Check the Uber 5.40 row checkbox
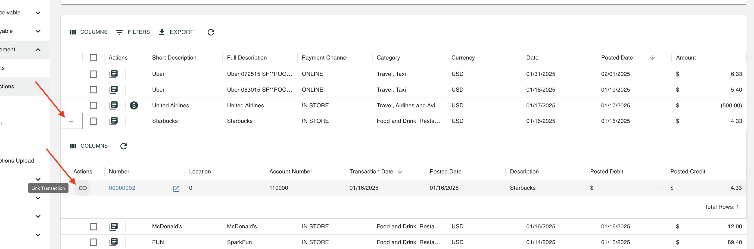754x249 pixels. click(94, 89)
